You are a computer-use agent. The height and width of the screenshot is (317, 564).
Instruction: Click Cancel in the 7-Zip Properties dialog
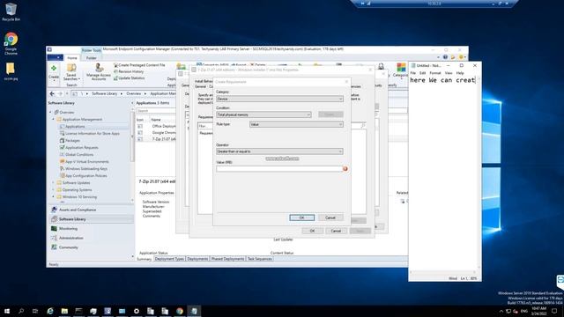(336, 231)
